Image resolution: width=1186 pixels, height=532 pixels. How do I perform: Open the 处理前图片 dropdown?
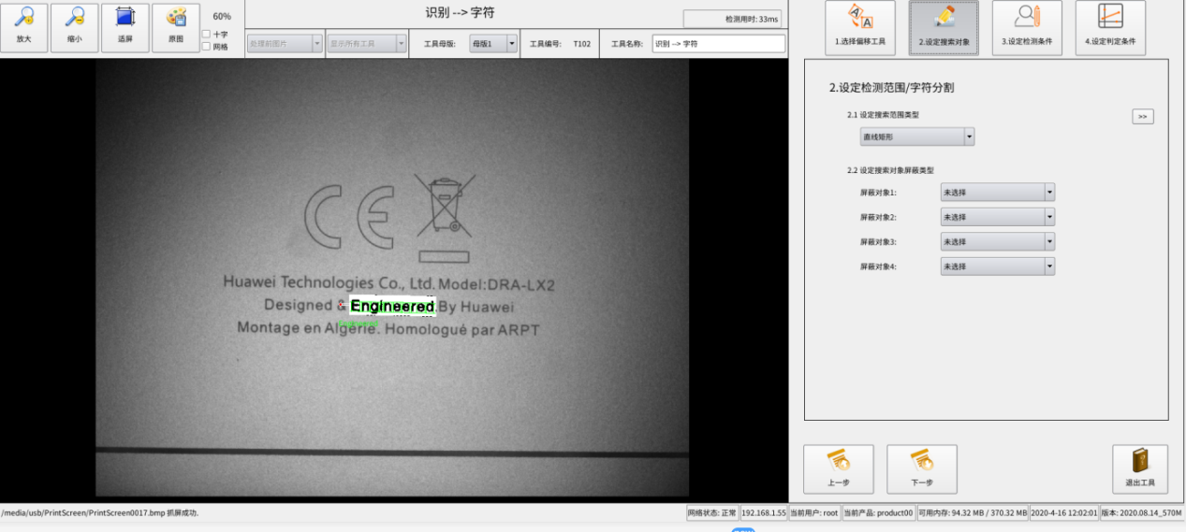click(x=285, y=43)
